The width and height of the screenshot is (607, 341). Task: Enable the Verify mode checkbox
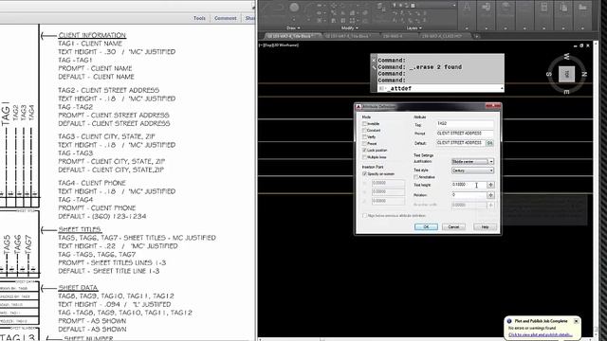pos(364,136)
